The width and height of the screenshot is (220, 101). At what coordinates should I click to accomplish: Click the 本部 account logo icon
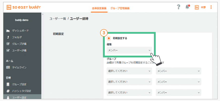click(x=197, y=8)
